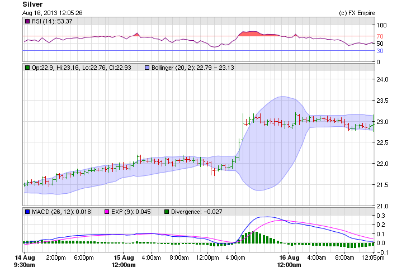This screenshot has height=272, width=397.
Task: Click the '2:00pm' time axis label
Action: point(56,257)
